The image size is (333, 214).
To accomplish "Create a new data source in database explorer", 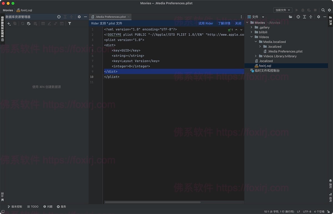I will tap(9, 24).
